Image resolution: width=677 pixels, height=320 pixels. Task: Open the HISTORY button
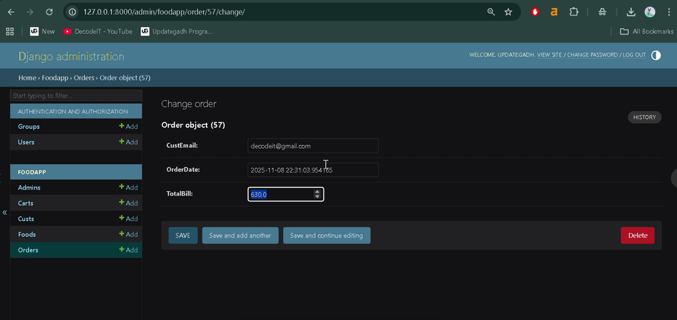[x=644, y=117]
